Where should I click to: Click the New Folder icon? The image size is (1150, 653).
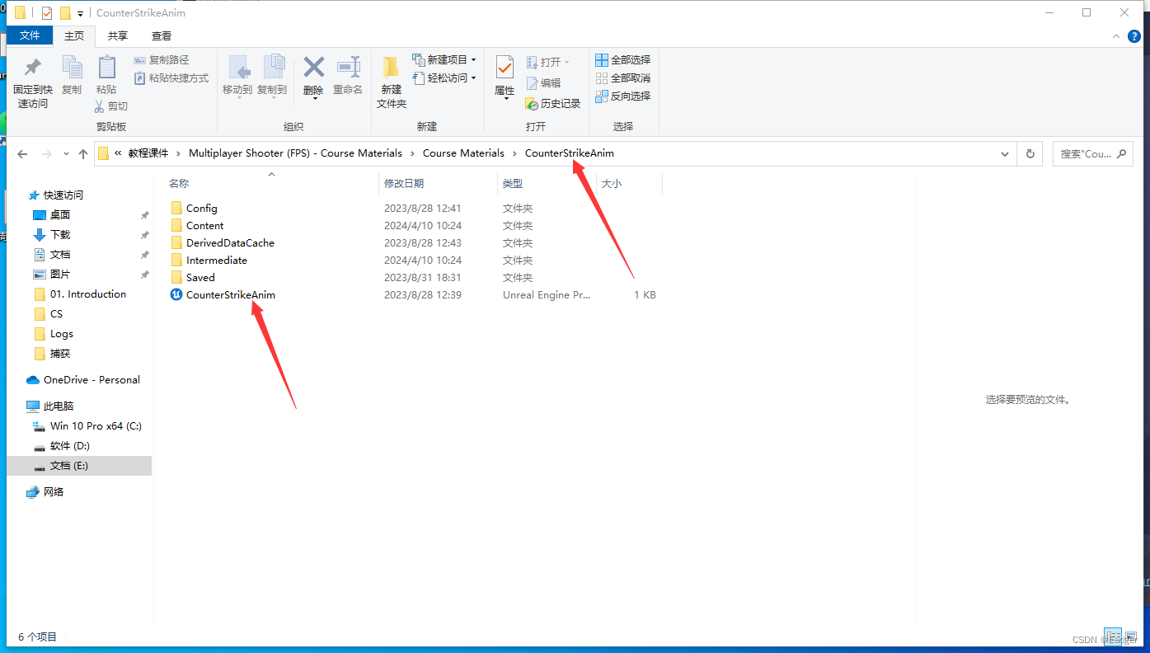coord(392,68)
